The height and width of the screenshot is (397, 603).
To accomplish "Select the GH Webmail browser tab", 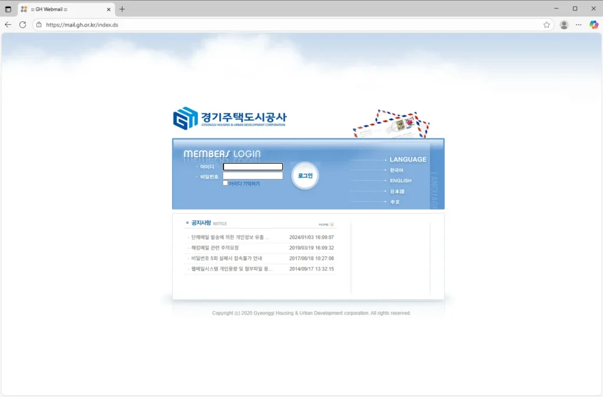I will tap(59, 9).
